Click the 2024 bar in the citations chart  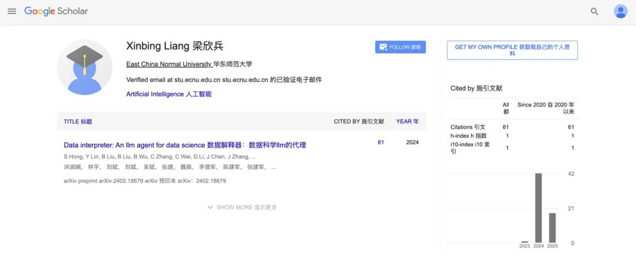tap(539, 208)
